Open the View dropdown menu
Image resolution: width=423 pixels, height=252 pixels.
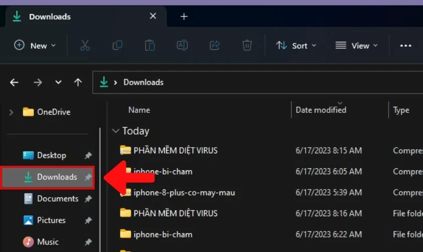[x=357, y=45]
